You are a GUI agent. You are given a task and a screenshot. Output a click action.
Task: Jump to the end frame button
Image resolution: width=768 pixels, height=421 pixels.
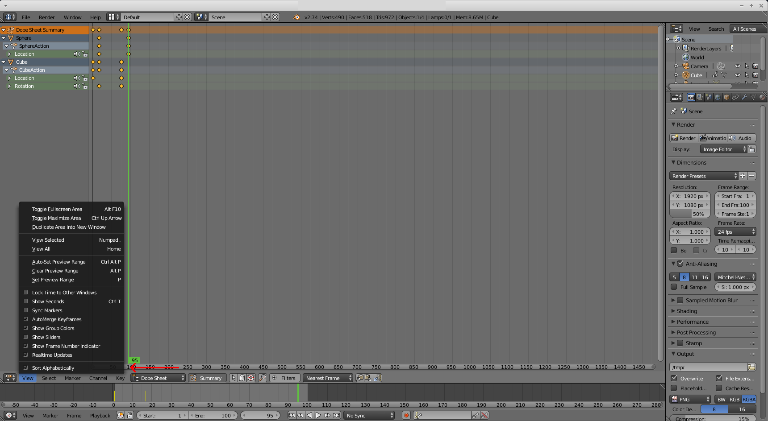pyautogui.click(x=336, y=415)
